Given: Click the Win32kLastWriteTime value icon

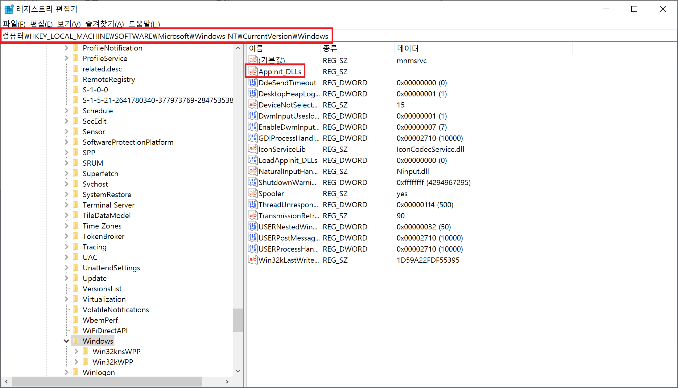Looking at the screenshot, I should coord(253,260).
